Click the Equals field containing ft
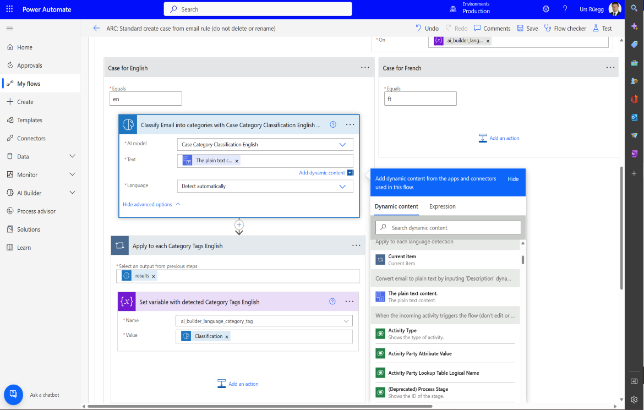This screenshot has width=644, height=410. click(420, 99)
